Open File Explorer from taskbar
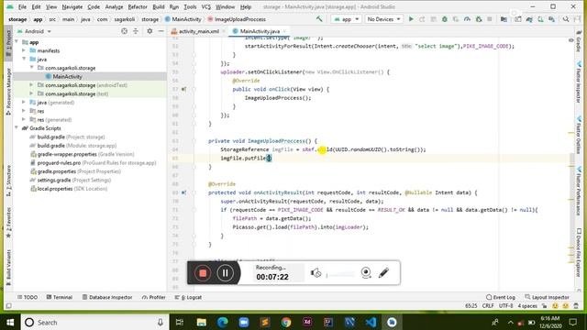 coord(202,322)
